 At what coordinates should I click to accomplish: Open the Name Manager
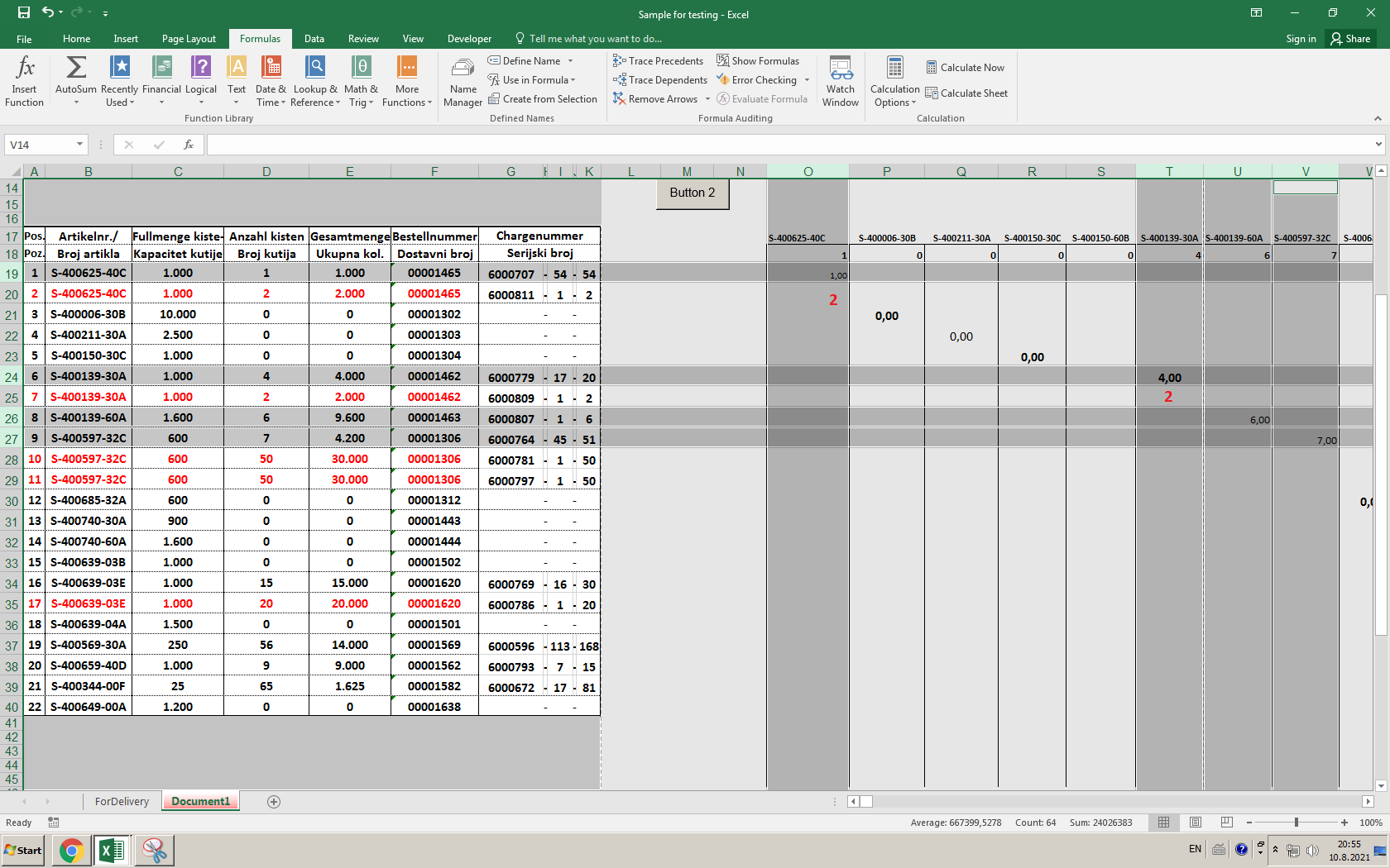tap(463, 81)
